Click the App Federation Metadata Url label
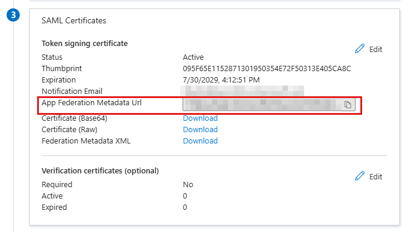This screenshot has height=232, width=419. pyautogui.click(x=92, y=103)
